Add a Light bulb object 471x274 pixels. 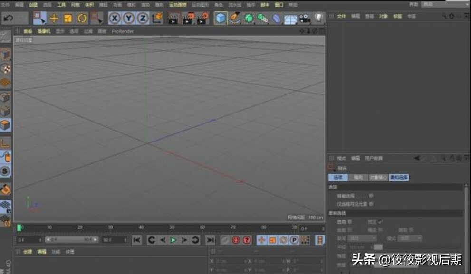point(318,18)
